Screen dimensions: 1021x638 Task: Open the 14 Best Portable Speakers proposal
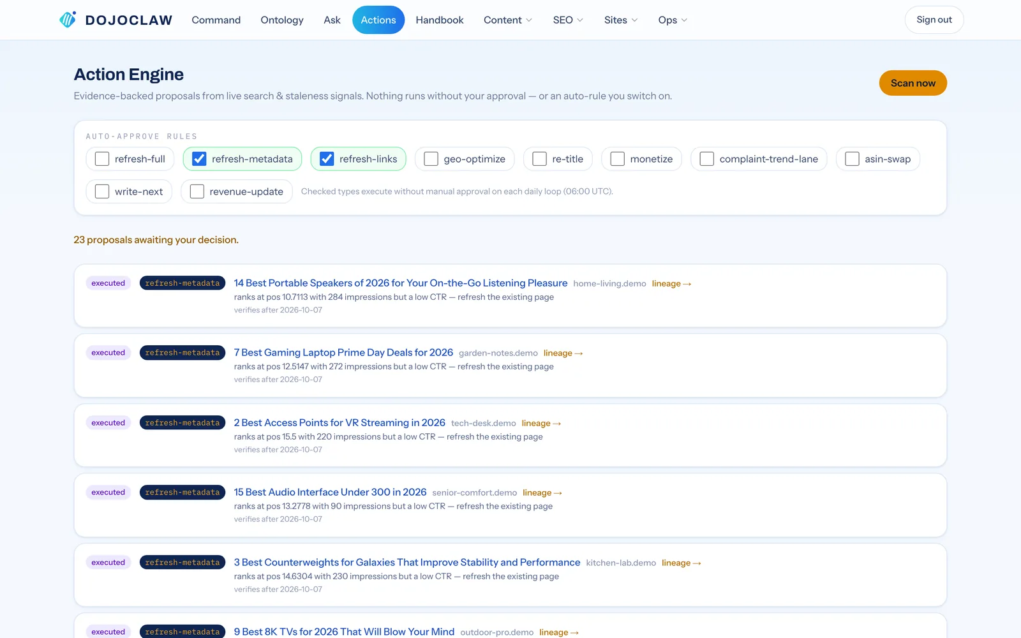(401, 283)
